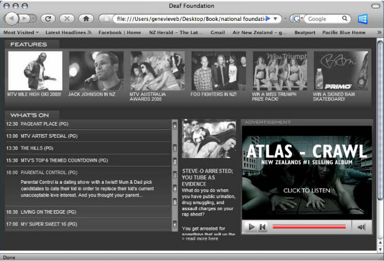Open the signed Bam skateboard thumbnail

coord(341,71)
